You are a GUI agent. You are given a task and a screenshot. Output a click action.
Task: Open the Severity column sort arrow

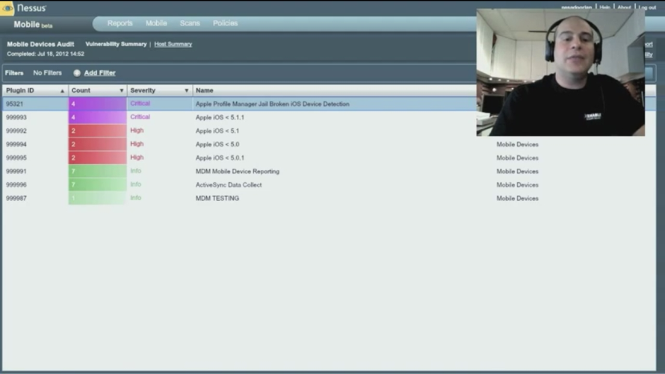[186, 90]
